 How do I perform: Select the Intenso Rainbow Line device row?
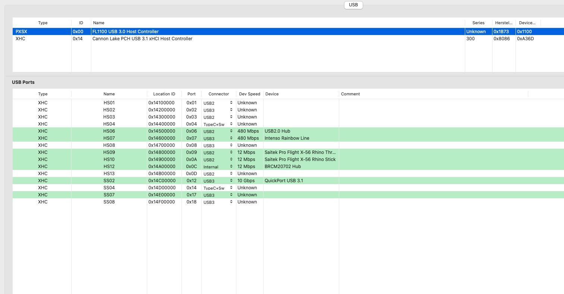click(287, 138)
